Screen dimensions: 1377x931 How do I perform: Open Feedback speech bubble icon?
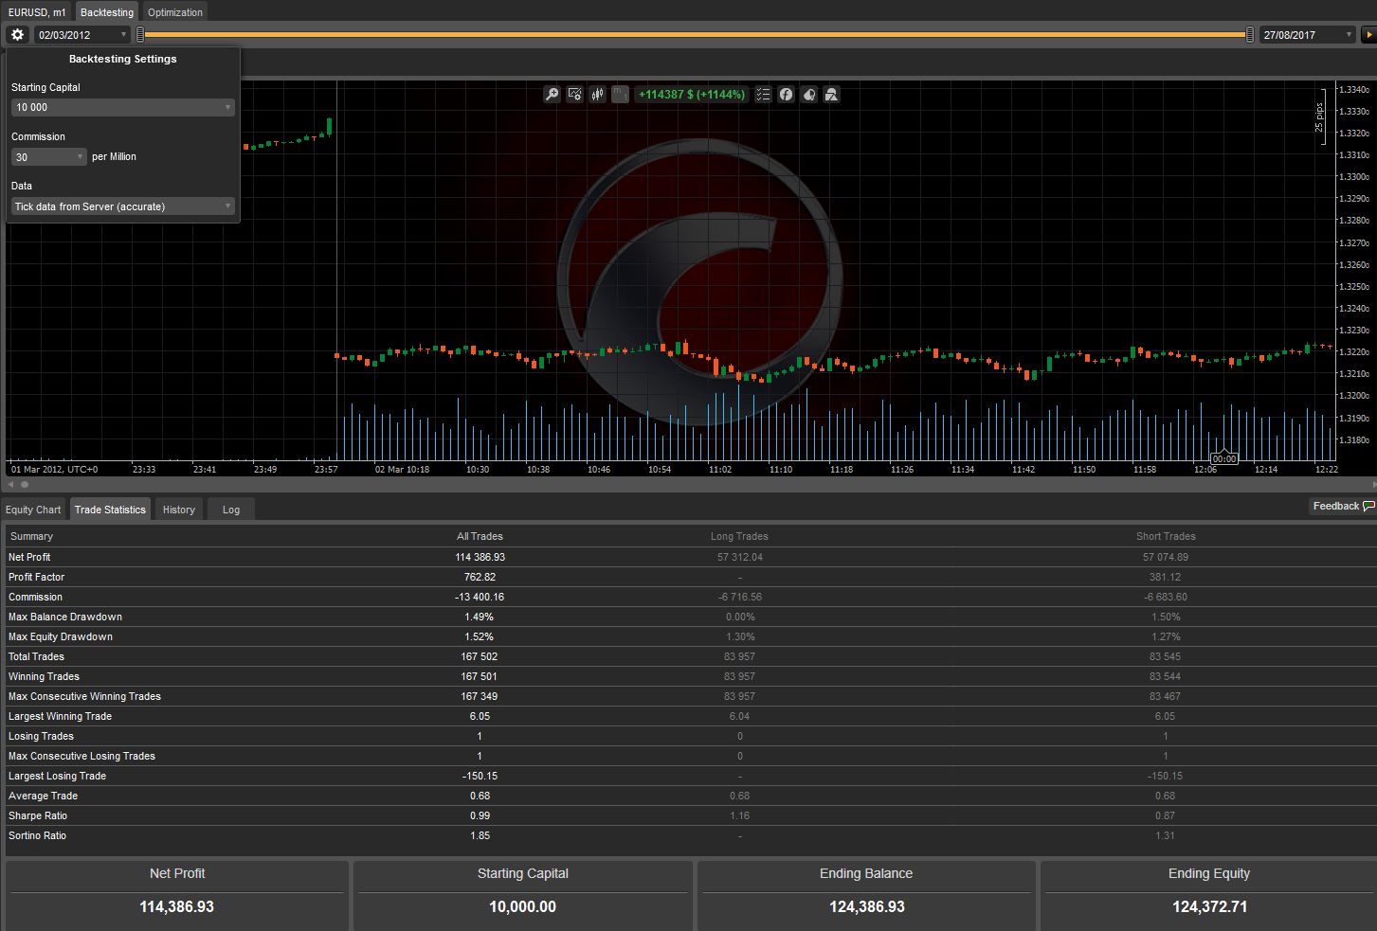[x=1368, y=507]
